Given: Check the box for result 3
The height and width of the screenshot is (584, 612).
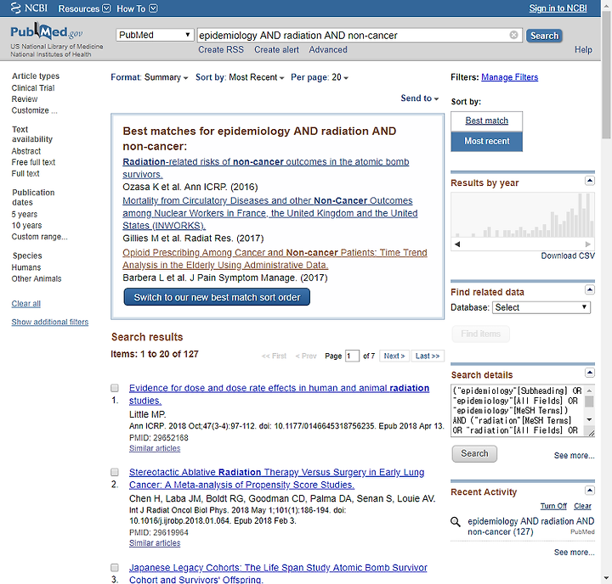Looking at the screenshot, I should click(115, 567).
